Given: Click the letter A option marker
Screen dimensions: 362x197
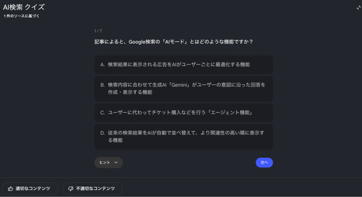Looking at the screenshot, I should [102, 65].
